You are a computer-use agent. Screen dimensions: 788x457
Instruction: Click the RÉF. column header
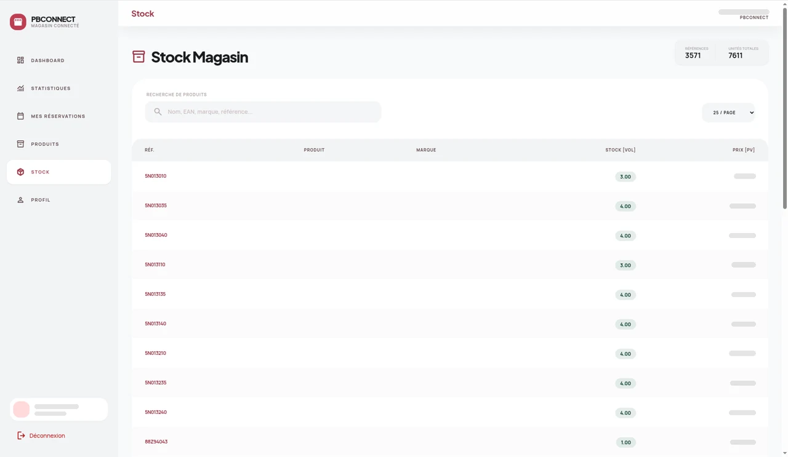point(150,150)
